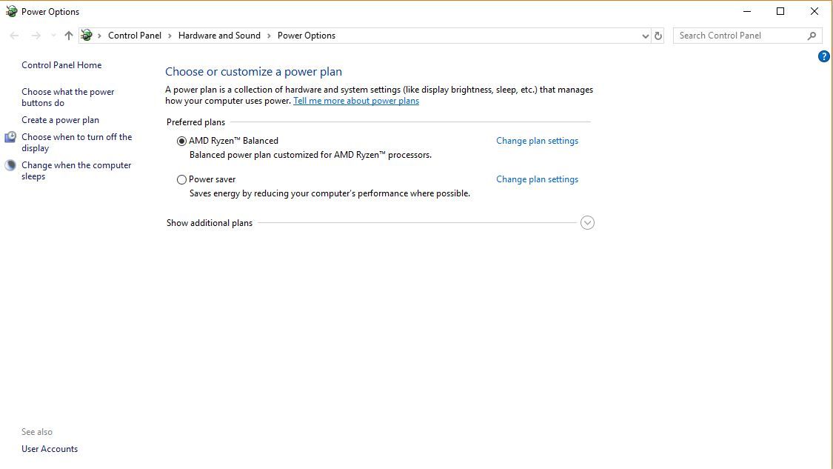Open Tell me more about power plans
833x469 pixels.
356,101
